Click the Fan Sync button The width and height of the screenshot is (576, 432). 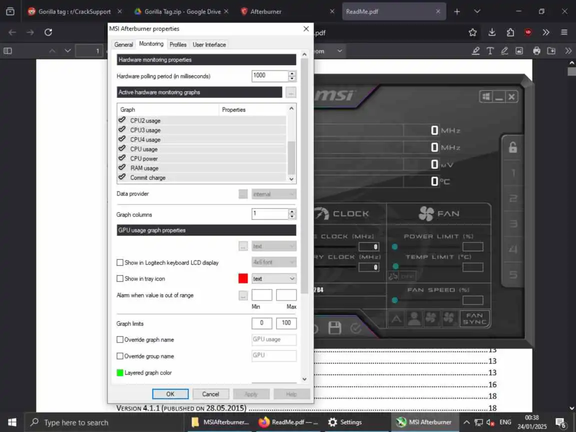474,318
